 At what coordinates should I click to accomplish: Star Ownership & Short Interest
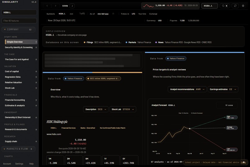36,118
